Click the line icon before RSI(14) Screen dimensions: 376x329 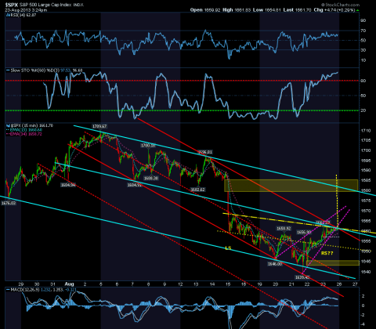[8, 15]
